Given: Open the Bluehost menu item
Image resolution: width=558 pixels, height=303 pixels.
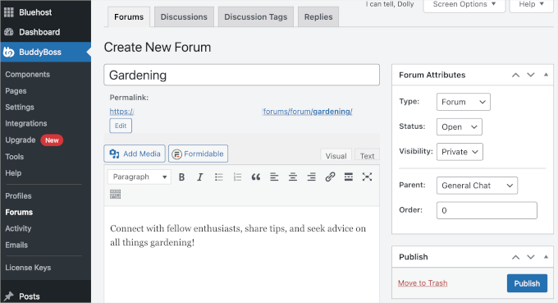Looking at the screenshot, I should pos(35,12).
